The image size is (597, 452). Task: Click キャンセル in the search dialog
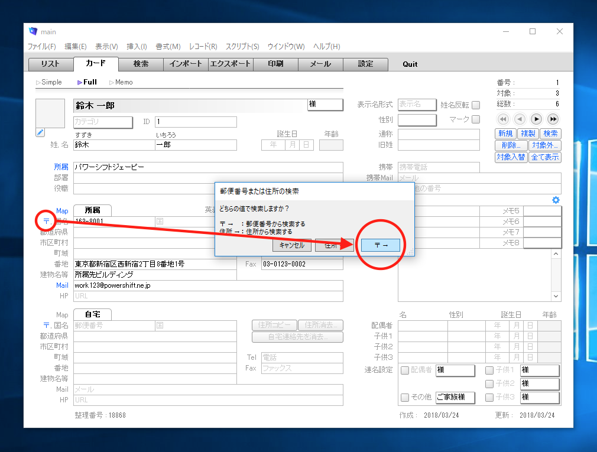coord(292,245)
